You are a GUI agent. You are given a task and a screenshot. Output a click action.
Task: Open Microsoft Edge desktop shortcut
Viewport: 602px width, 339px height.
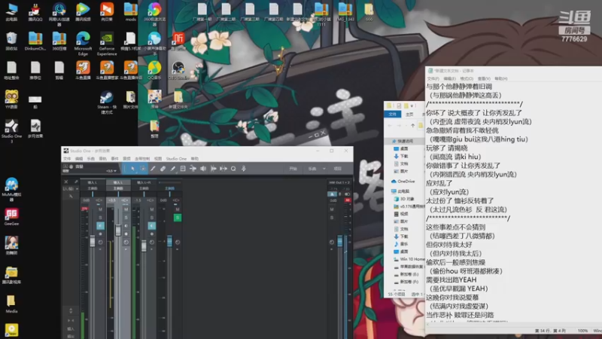click(83, 44)
